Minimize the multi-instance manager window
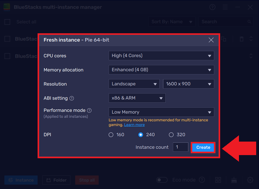 (x=238, y=7)
